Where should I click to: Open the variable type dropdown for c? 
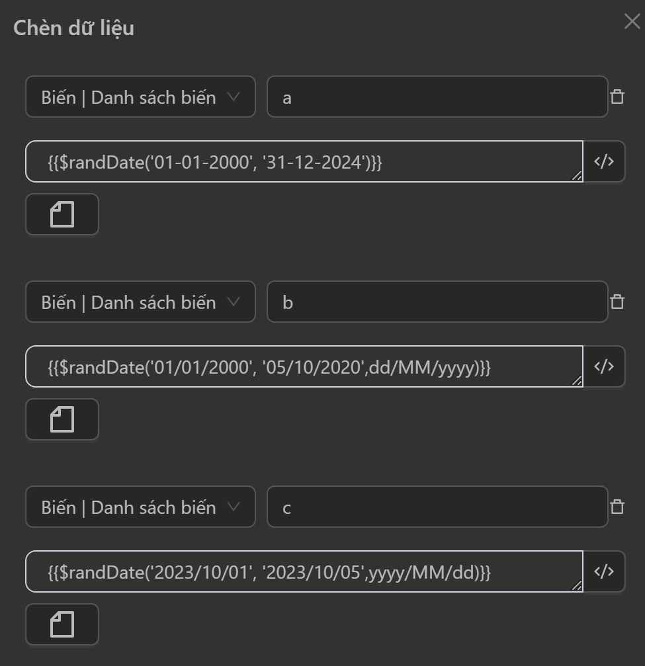(x=140, y=507)
